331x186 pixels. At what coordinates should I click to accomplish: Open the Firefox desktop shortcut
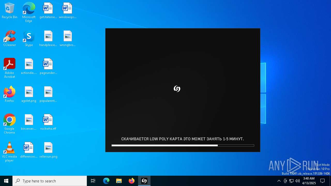click(x=10, y=94)
